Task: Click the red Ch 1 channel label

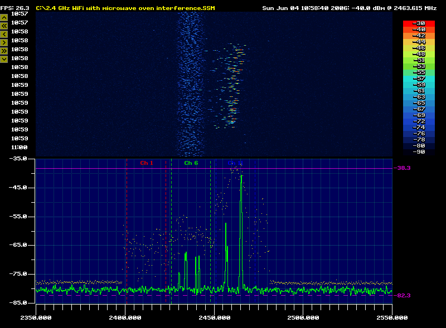Action: (x=147, y=163)
